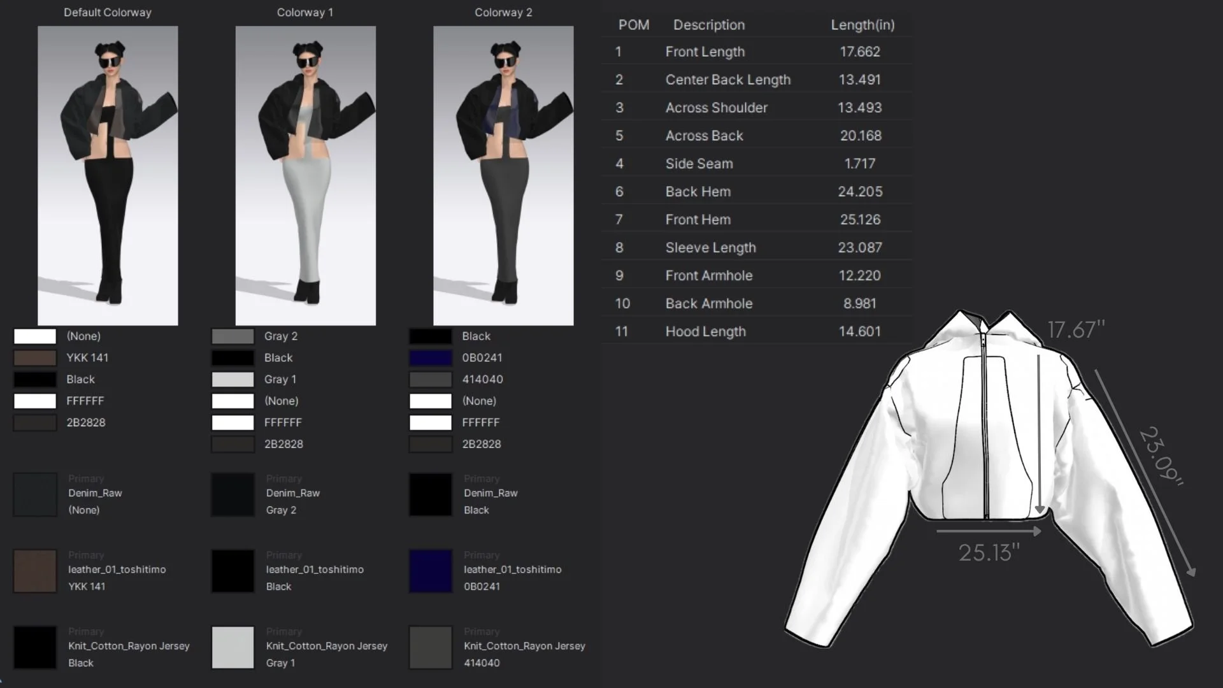Select the Across Back row description

coord(704,136)
